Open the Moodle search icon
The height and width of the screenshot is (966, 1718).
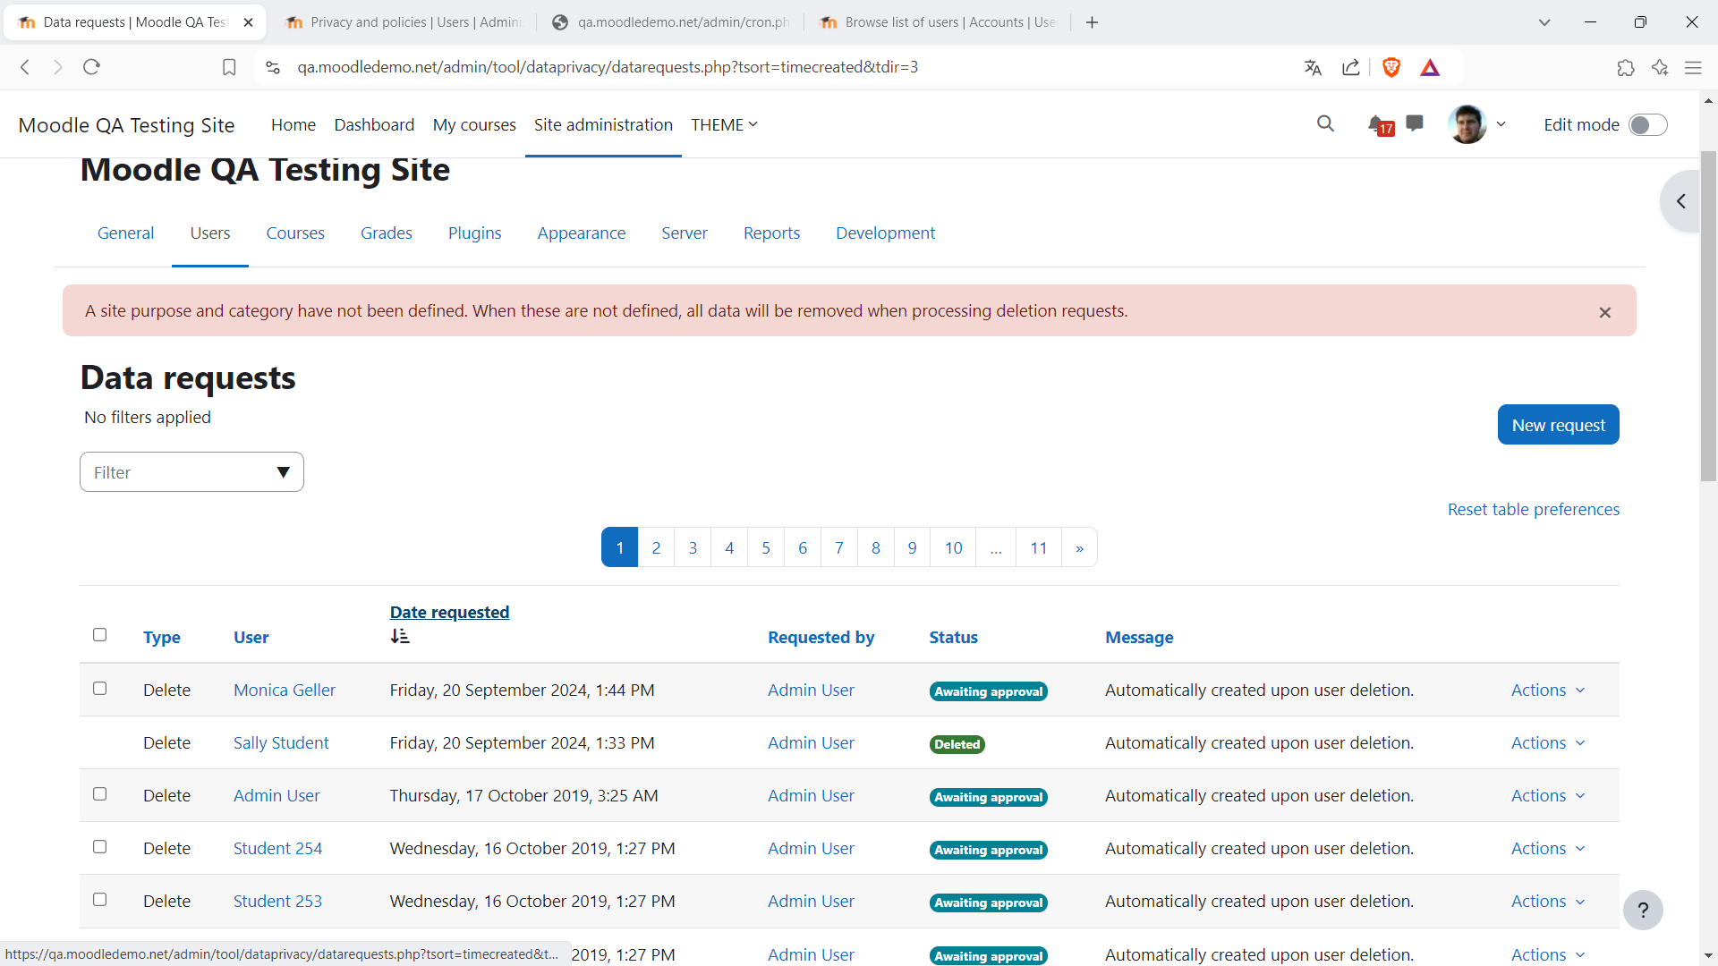click(x=1325, y=124)
